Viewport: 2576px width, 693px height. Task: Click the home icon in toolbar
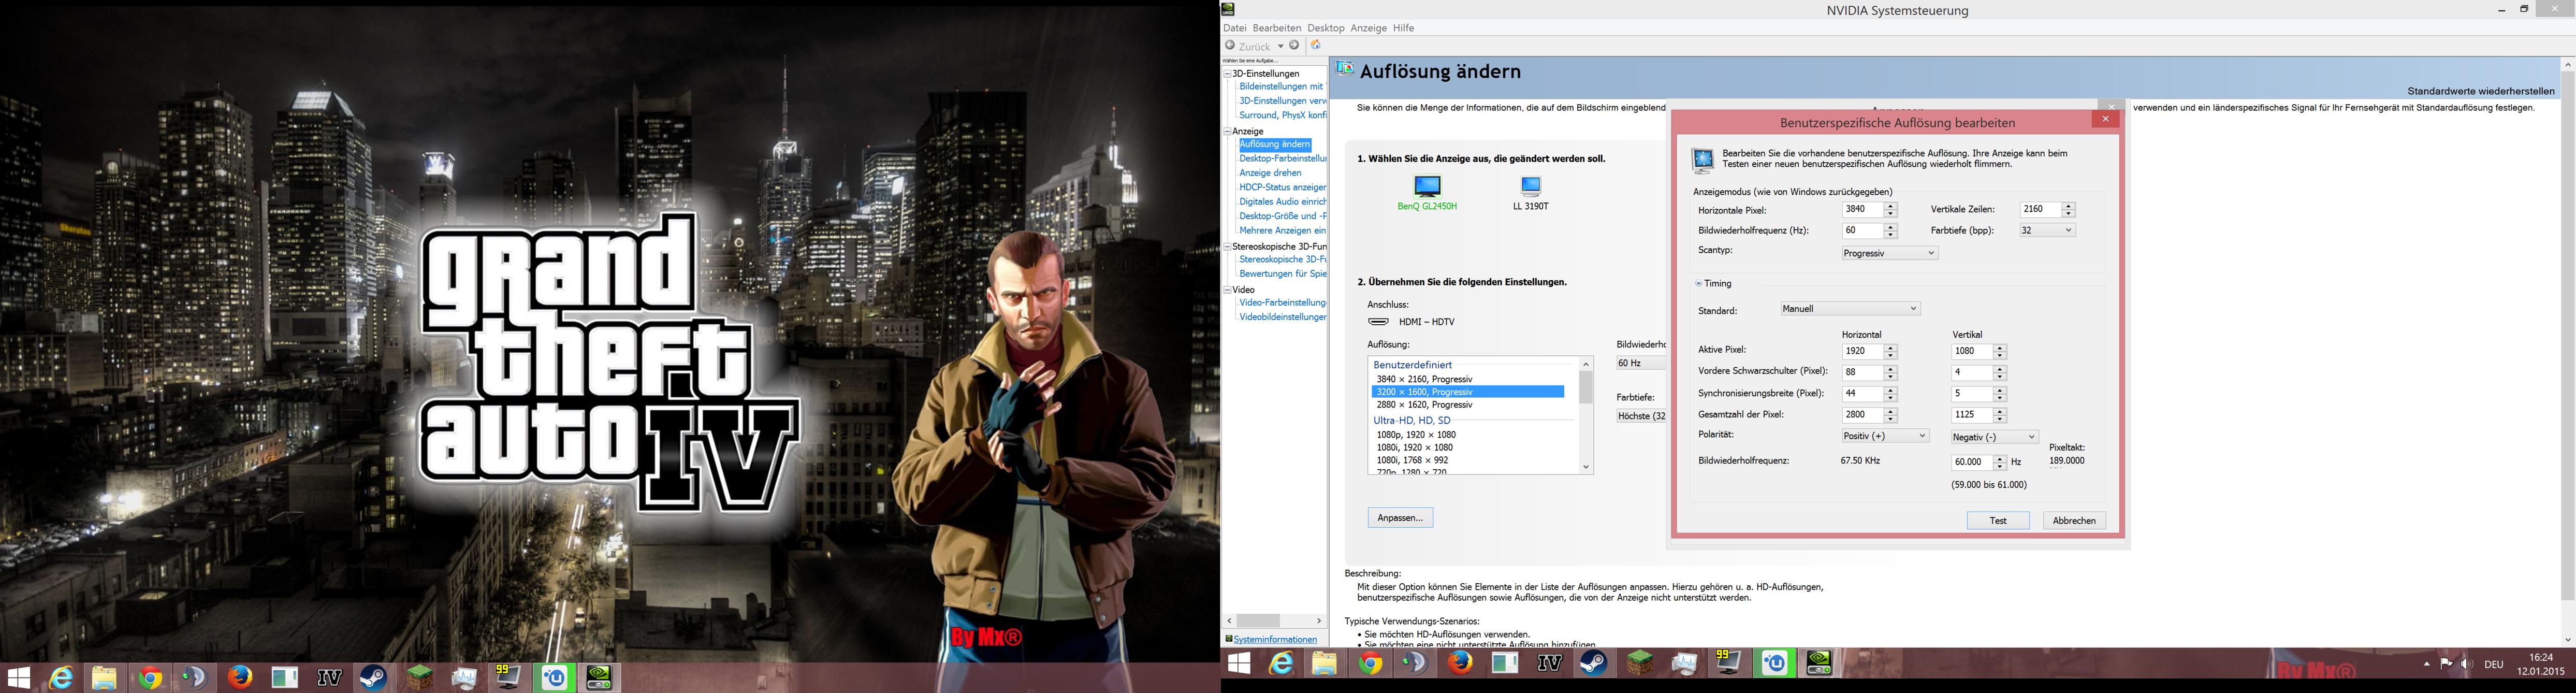[1316, 45]
